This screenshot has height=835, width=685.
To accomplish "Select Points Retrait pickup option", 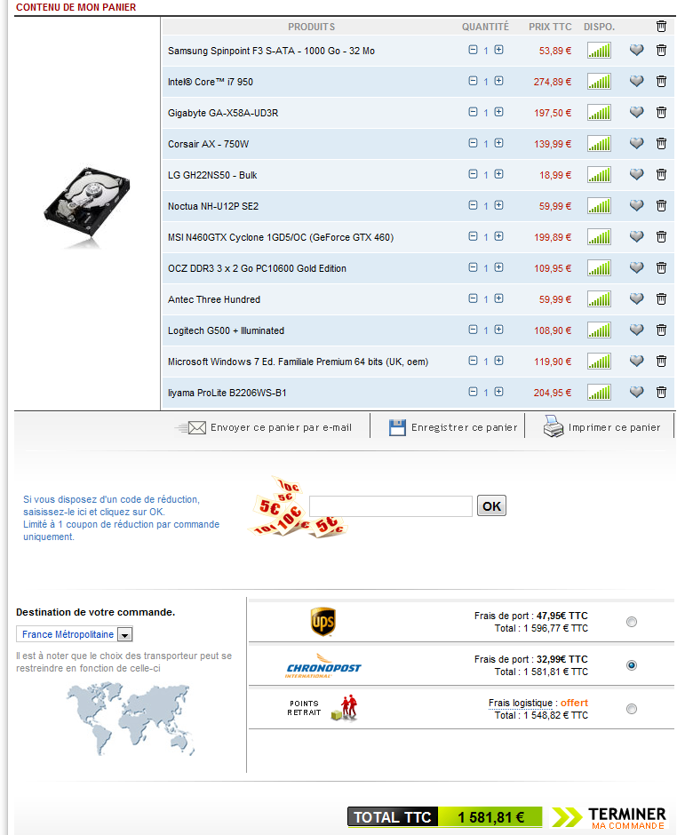I will click(x=632, y=709).
